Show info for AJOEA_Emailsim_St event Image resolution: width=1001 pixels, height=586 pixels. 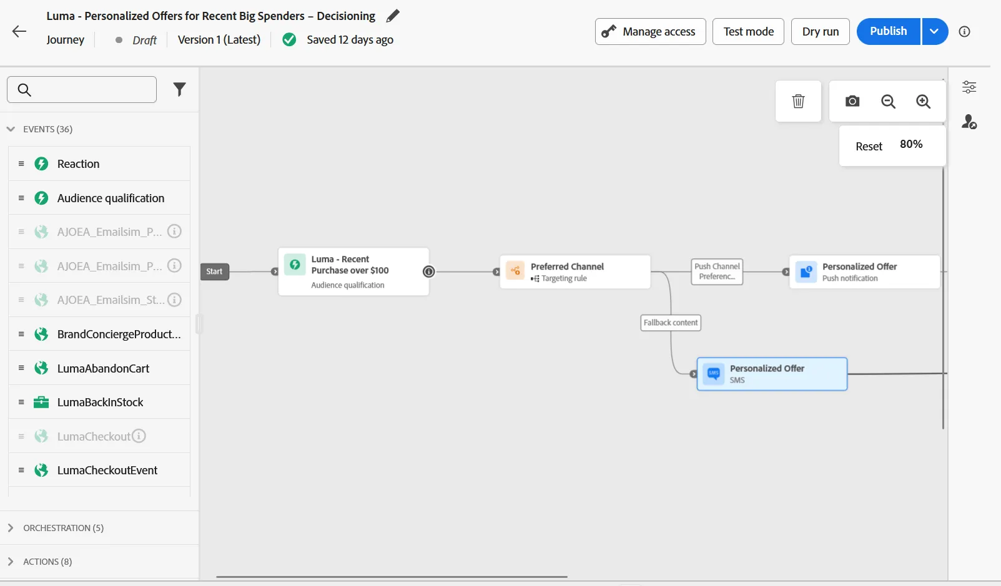point(175,300)
